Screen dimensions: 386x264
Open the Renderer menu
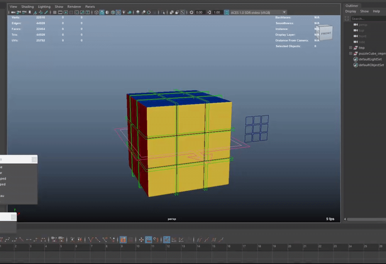pyautogui.click(x=74, y=7)
